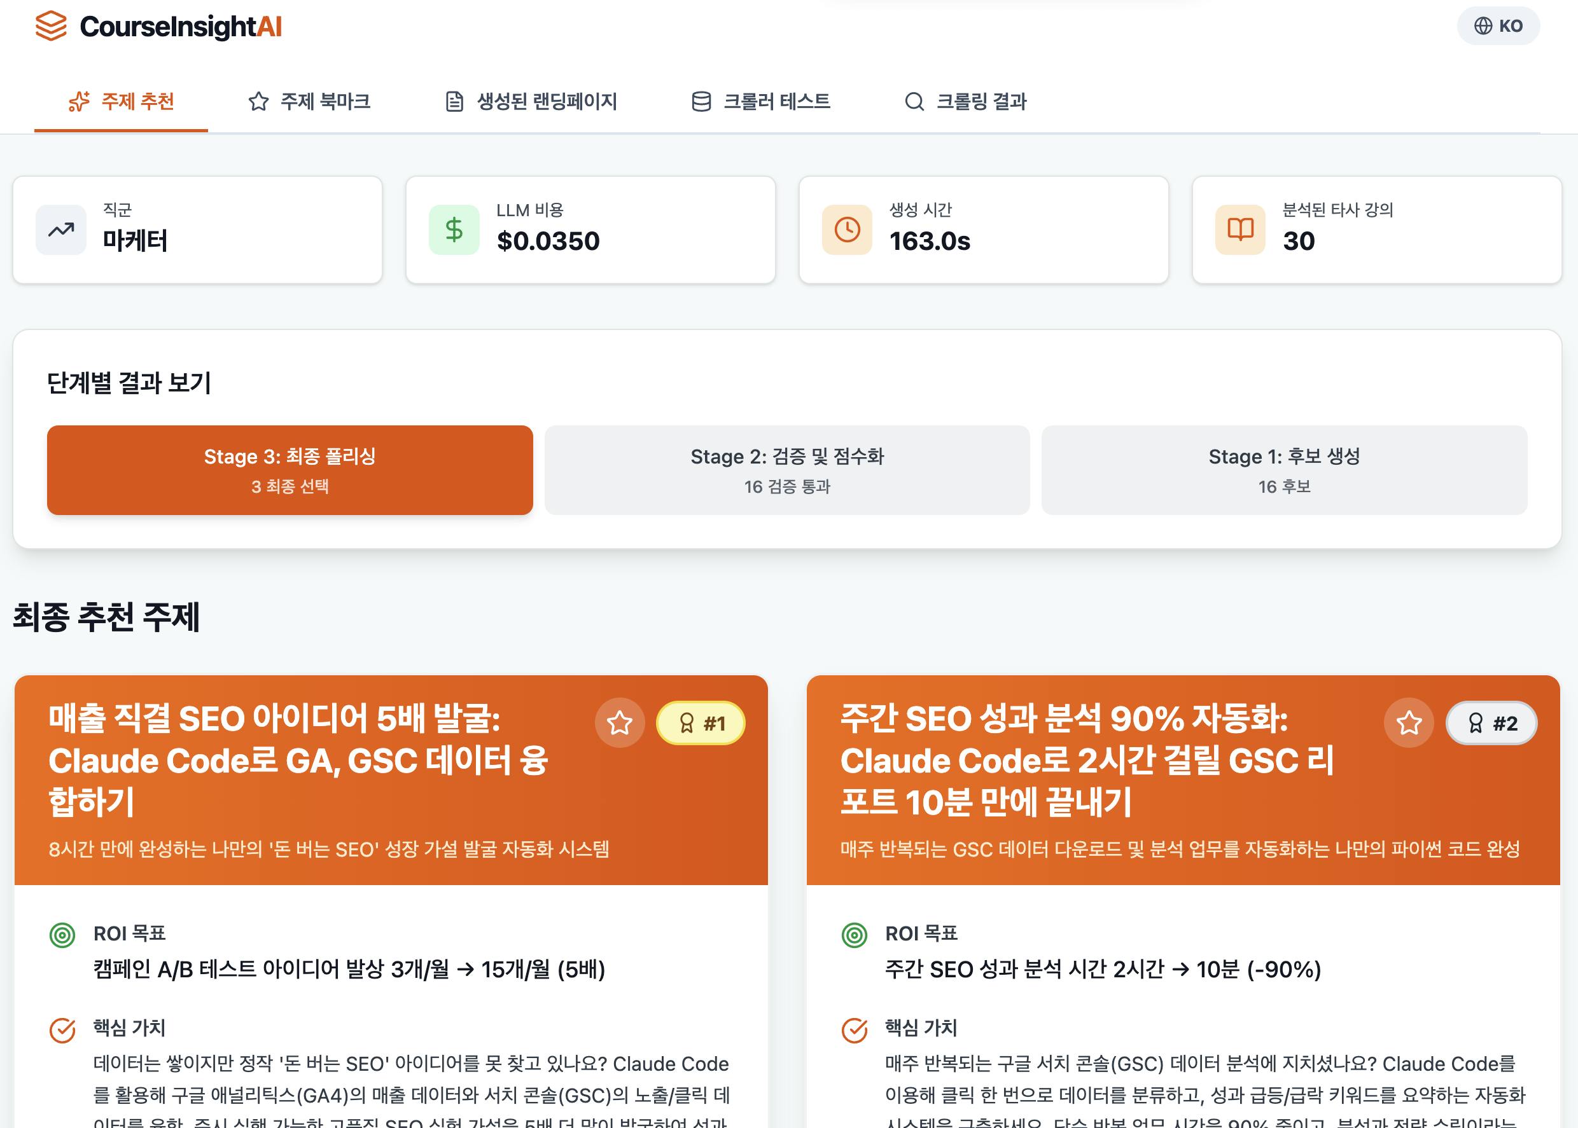
Task: Click the ROI 목표 target icon on first card
Action: click(x=62, y=935)
